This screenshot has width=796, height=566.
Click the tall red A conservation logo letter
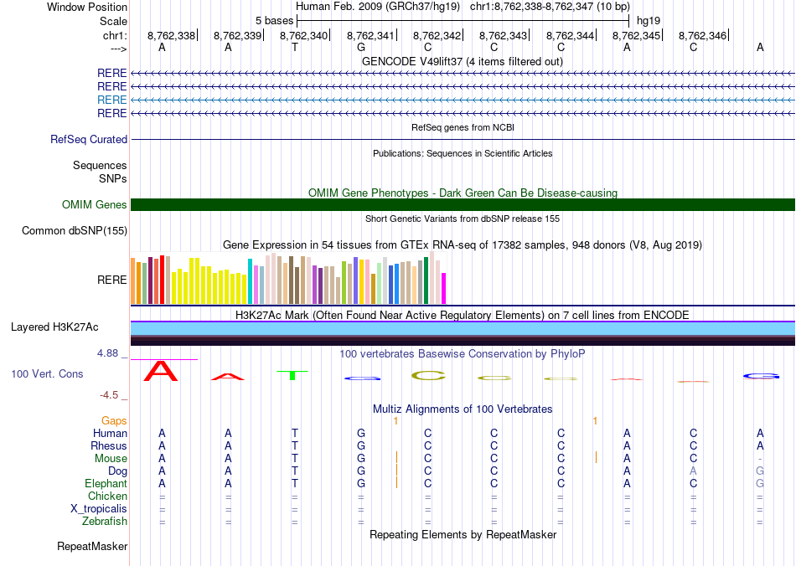tap(161, 371)
